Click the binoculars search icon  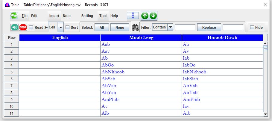pos(135,27)
